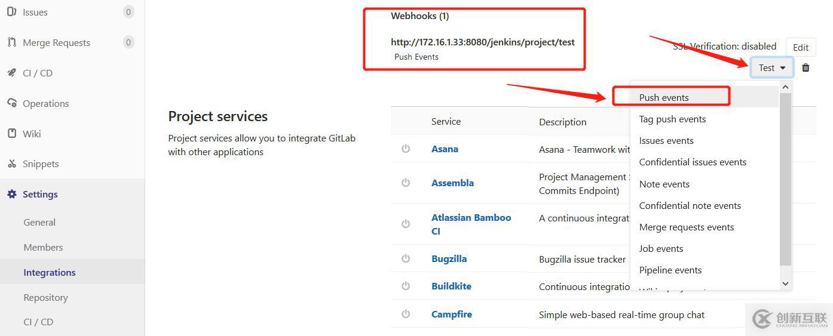This screenshot has width=833, height=336.
Task: Open the Wiki book icon
Action: (x=12, y=133)
